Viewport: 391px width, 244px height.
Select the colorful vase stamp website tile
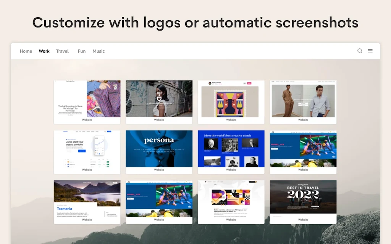tap(231, 102)
